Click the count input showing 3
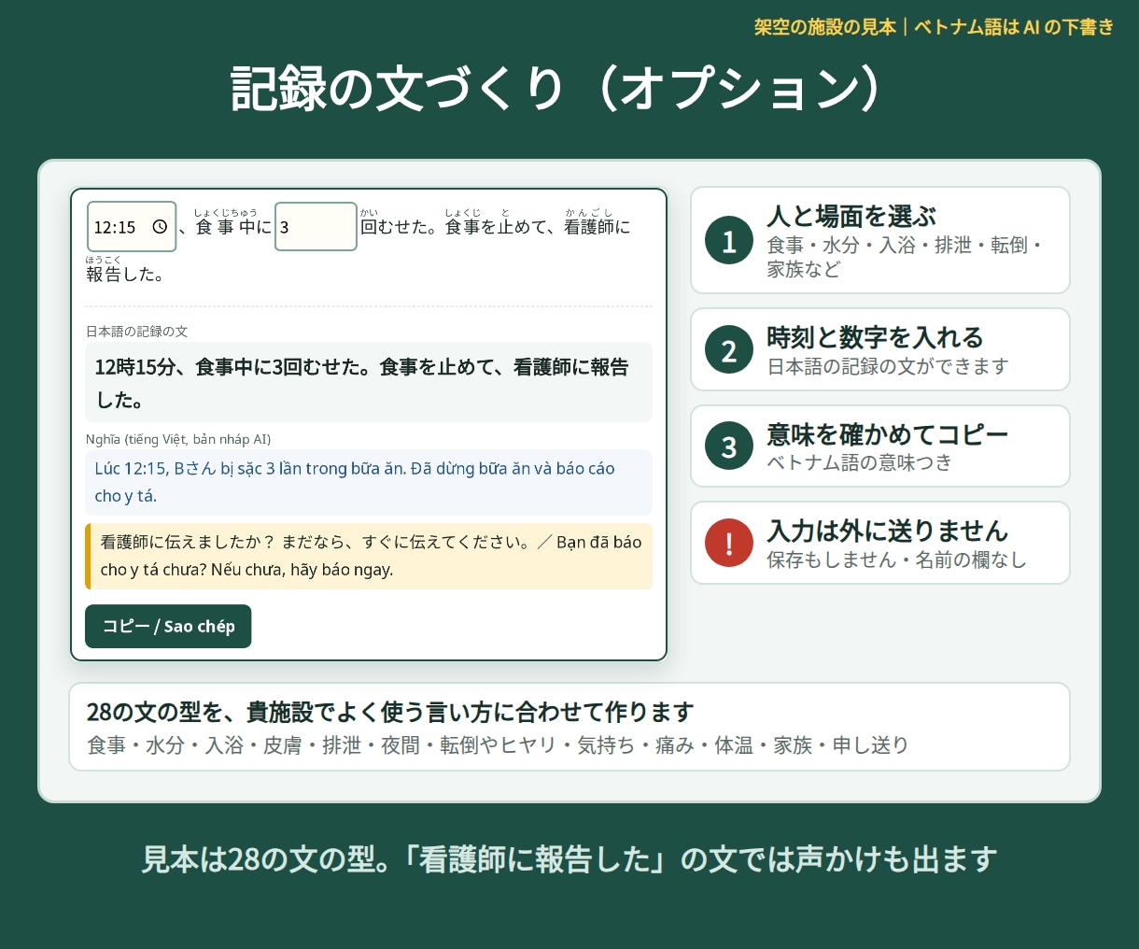 tap(316, 226)
